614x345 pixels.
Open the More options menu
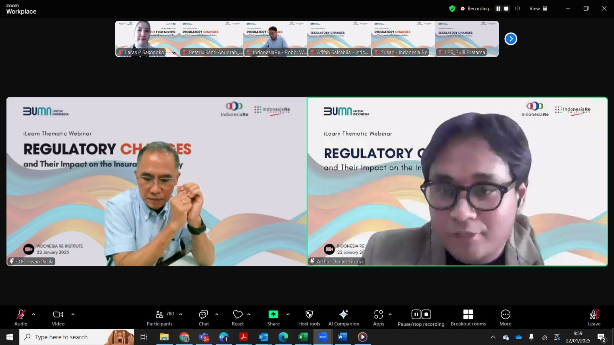(x=505, y=318)
